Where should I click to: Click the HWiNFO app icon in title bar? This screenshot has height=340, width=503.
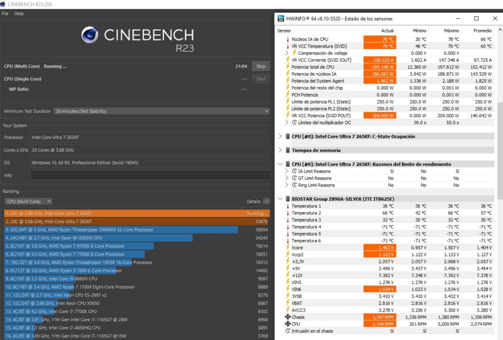[280, 19]
